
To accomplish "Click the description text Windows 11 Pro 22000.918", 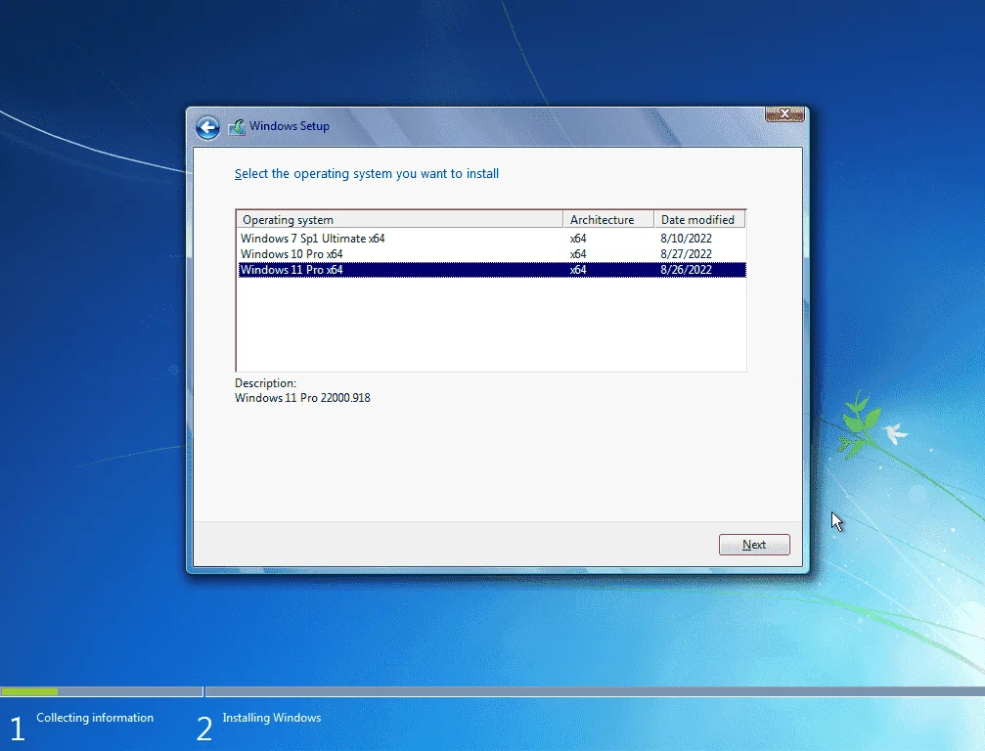I will [x=302, y=398].
